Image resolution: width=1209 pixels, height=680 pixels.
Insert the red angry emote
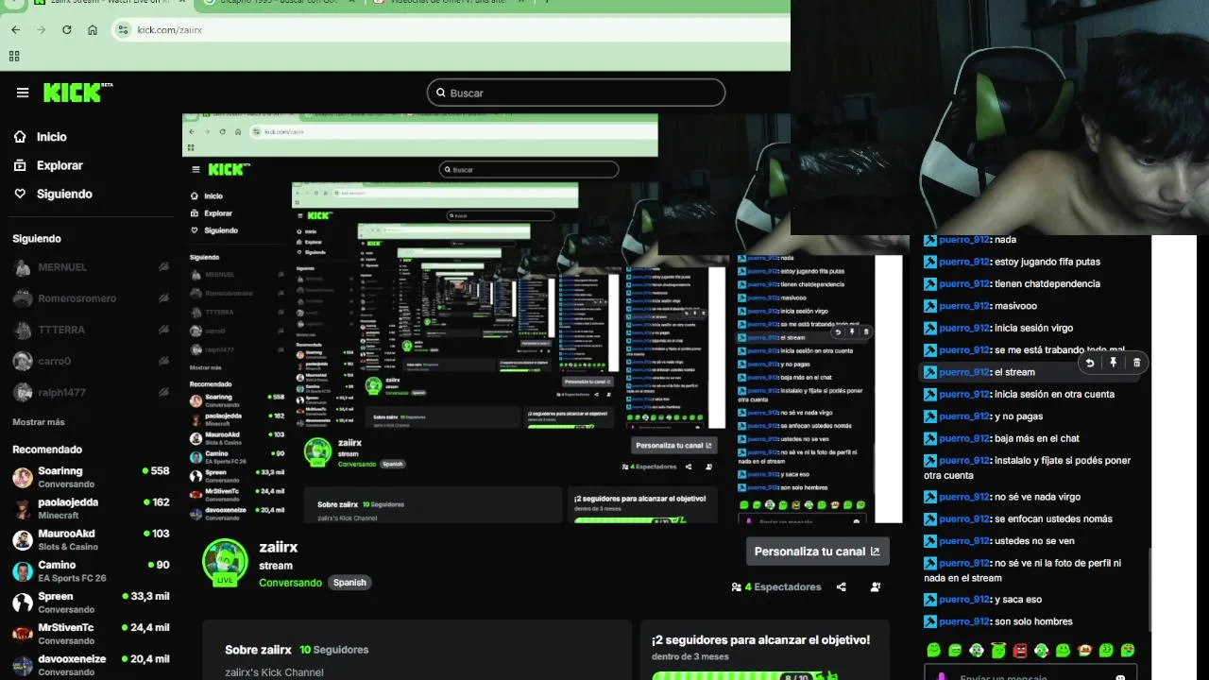pos(1020,651)
